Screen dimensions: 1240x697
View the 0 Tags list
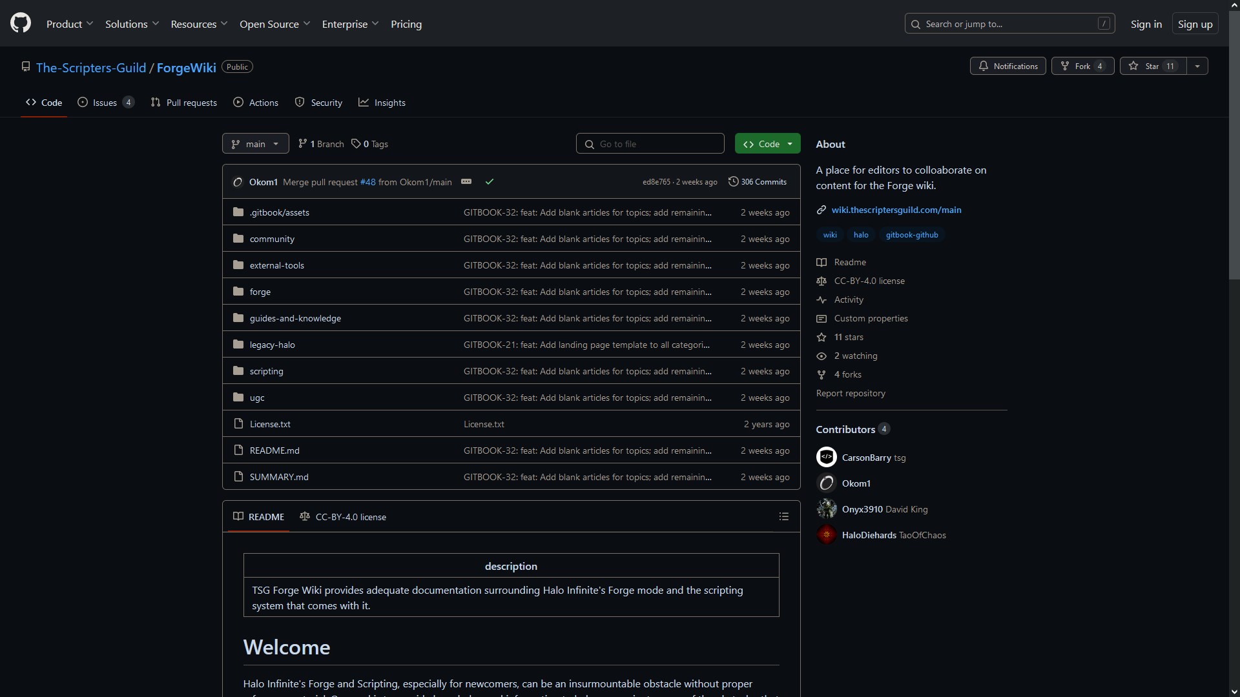click(x=369, y=144)
